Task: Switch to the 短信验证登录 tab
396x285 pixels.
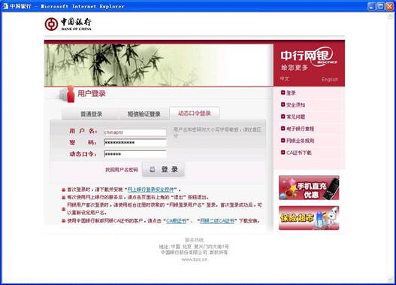Action: point(144,114)
